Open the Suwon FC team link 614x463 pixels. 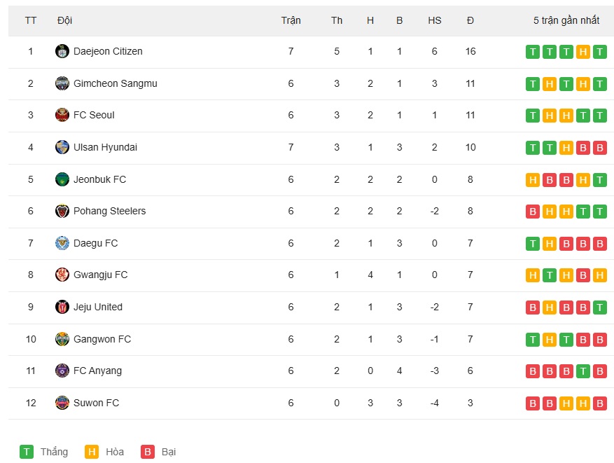point(96,403)
